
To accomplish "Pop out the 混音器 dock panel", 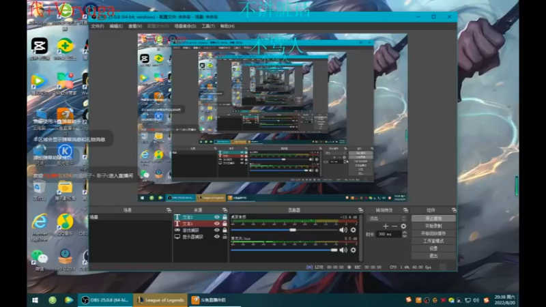I will 360,210.
